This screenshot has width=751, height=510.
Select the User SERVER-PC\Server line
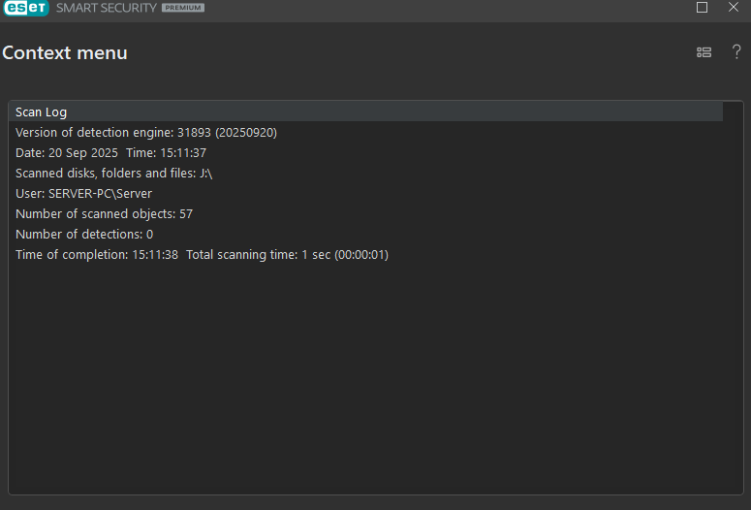point(83,194)
